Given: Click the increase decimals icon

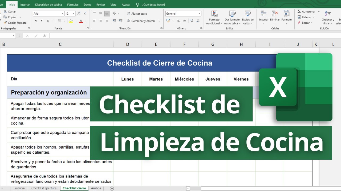Looking at the screenshot, I should [x=192, y=21].
